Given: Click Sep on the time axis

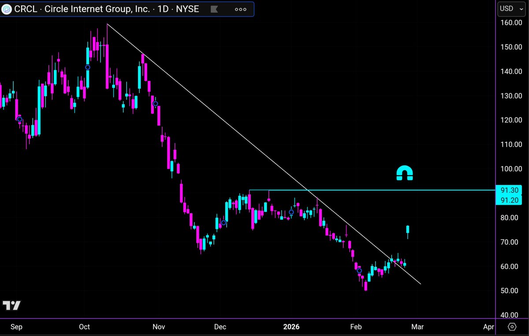Looking at the screenshot, I should tap(16, 327).
